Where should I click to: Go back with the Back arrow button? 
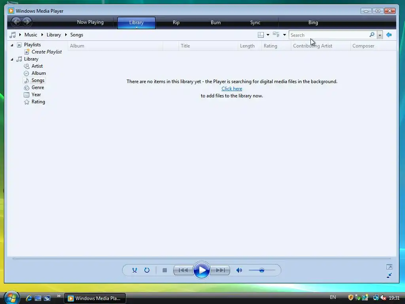[16, 22]
